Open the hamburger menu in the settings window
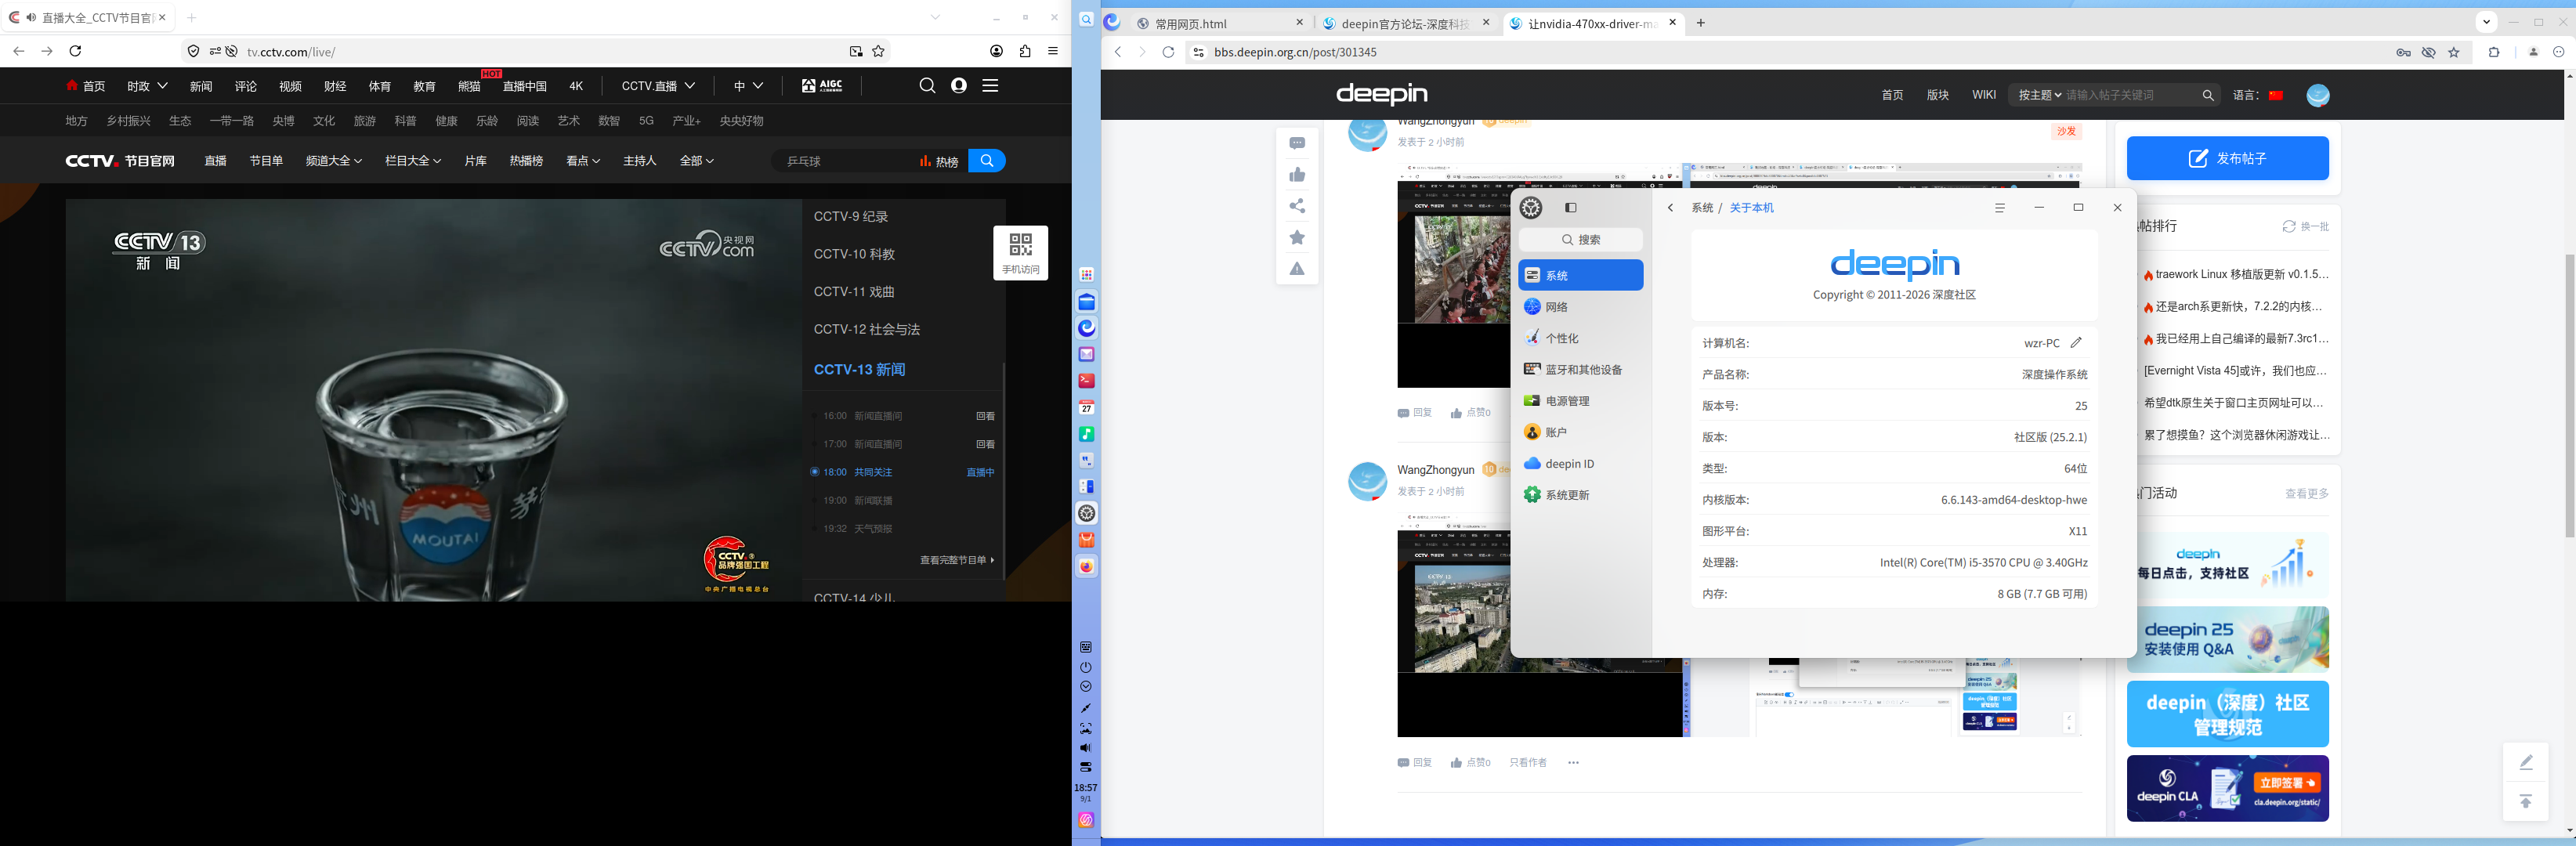The image size is (2576, 846). pyautogui.click(x=2000, y=208)
